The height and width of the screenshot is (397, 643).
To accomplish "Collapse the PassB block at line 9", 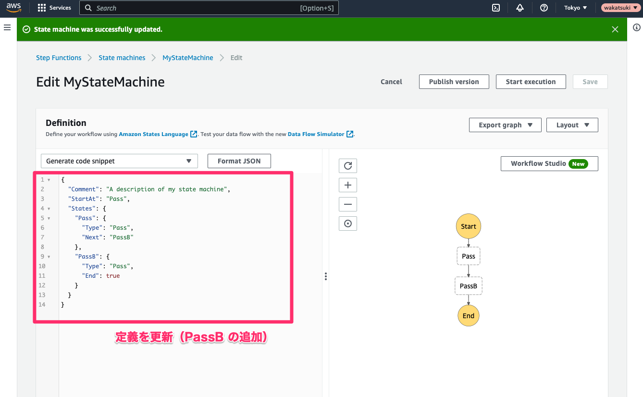I will 49,257.
